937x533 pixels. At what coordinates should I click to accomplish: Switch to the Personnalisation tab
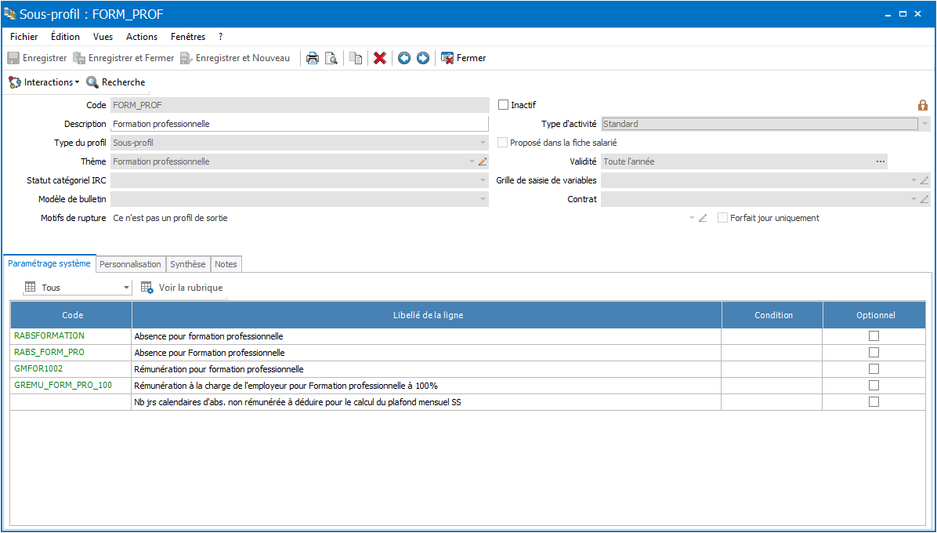(130, 264)
